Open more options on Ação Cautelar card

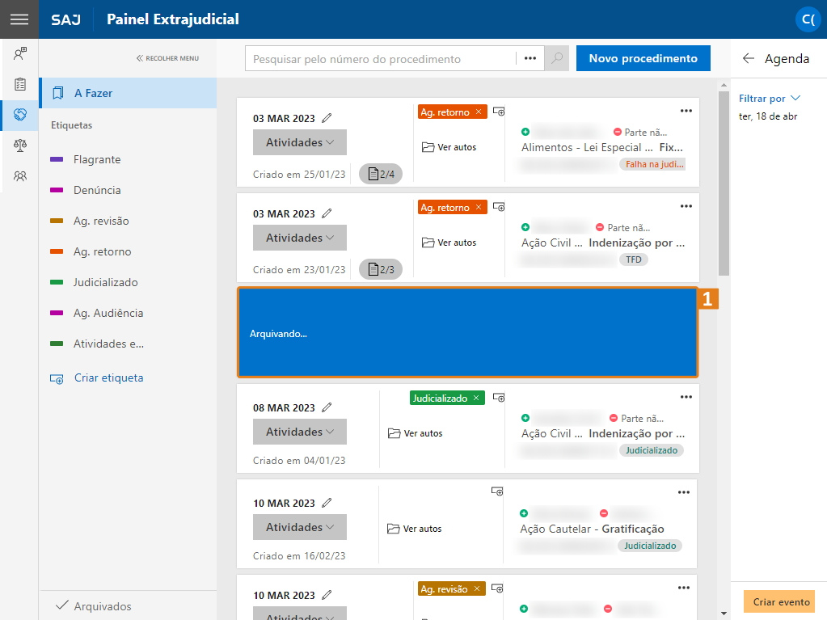684,492
